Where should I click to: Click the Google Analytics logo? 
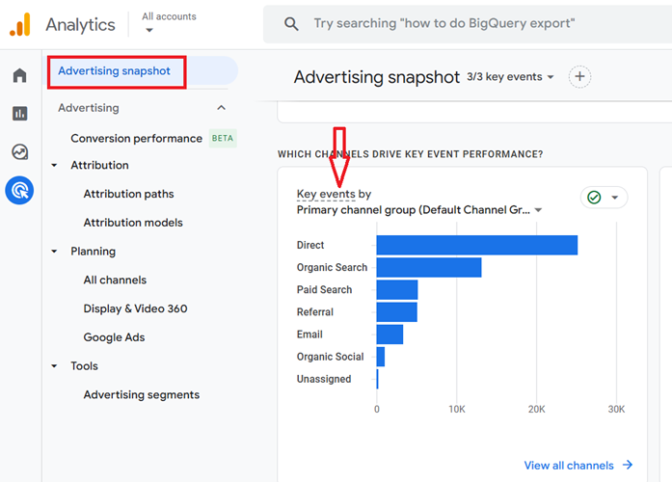click(x=20, y=24)
